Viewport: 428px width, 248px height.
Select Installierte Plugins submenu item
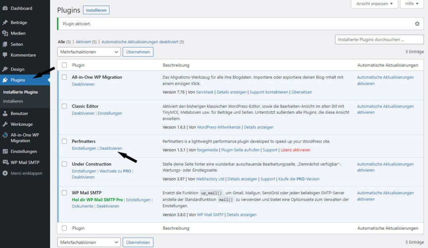[20, 92]
